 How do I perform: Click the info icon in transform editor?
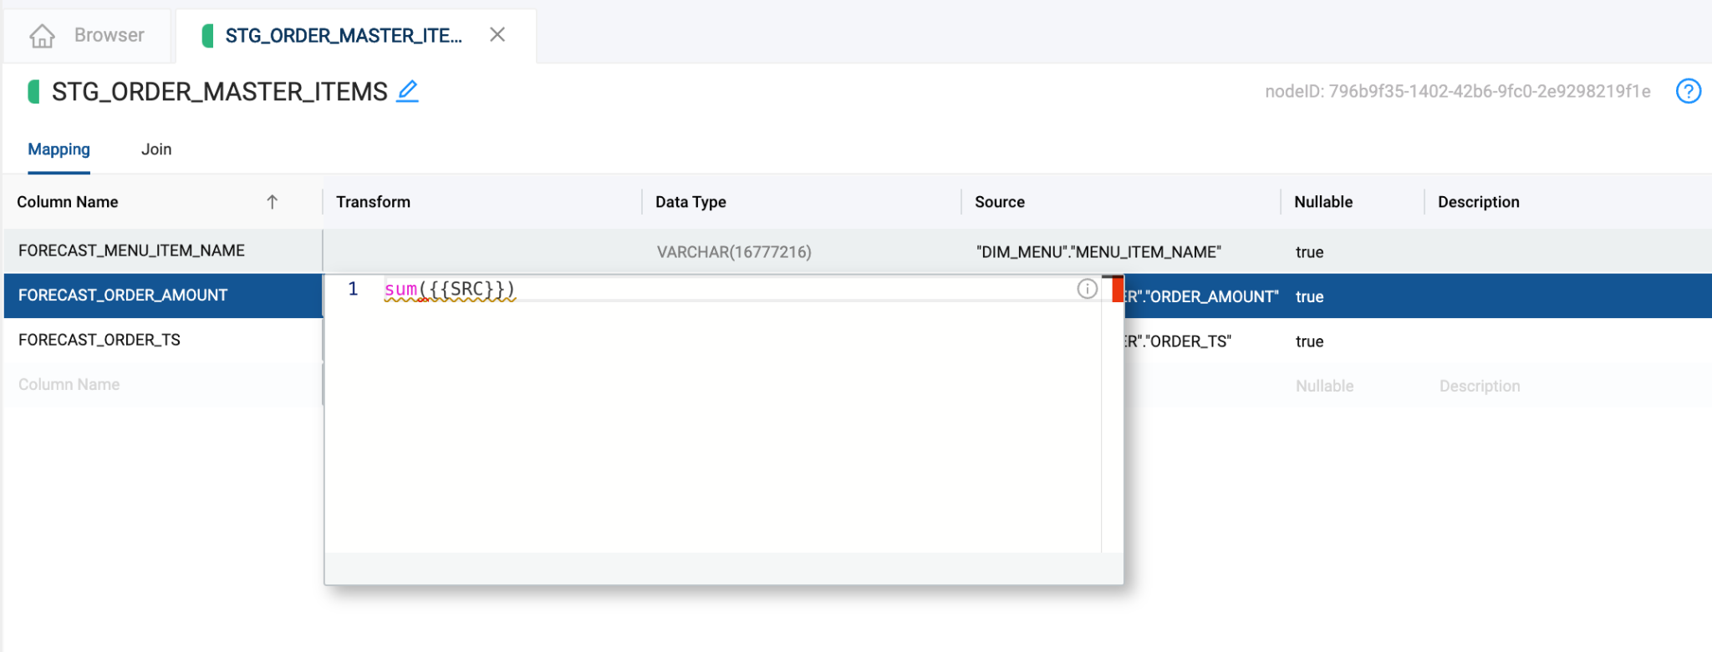[1087, 289]
